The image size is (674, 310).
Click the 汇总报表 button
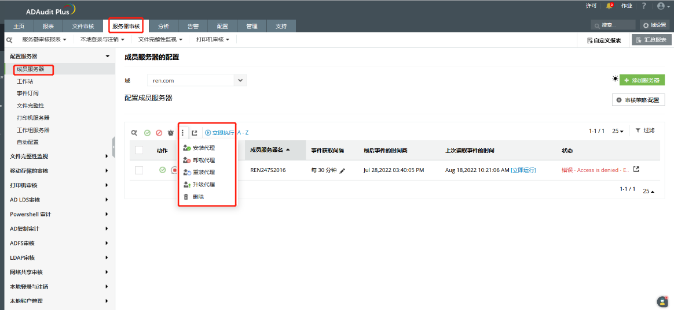tap(651, 40)
